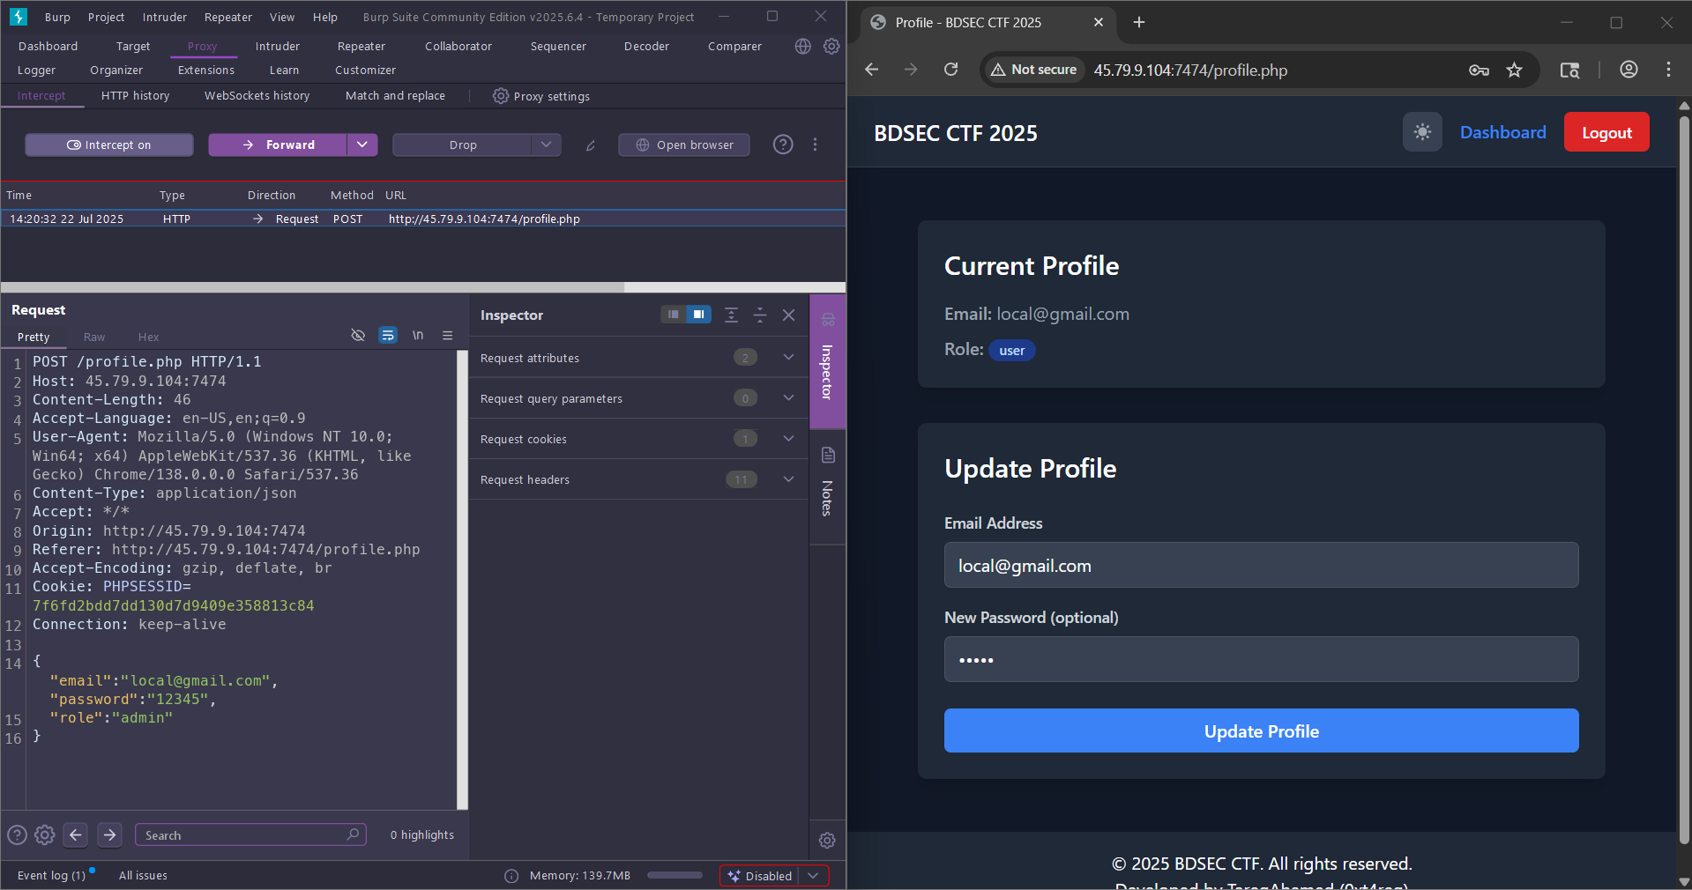Expand Request headers section
This screenshot has width=1692, height=890.
pos(788,478)
